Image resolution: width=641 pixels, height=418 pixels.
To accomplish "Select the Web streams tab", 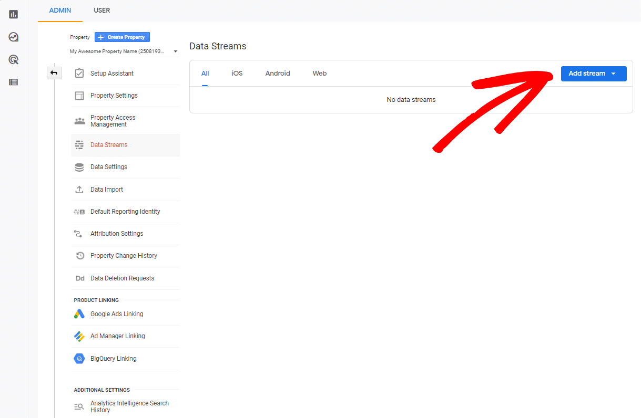I will point(319,74).
